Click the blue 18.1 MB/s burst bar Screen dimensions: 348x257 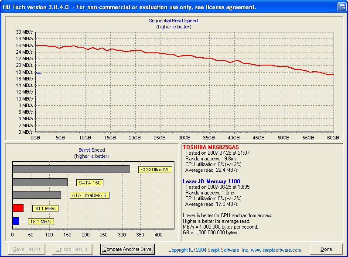click(x=16, y=221)
